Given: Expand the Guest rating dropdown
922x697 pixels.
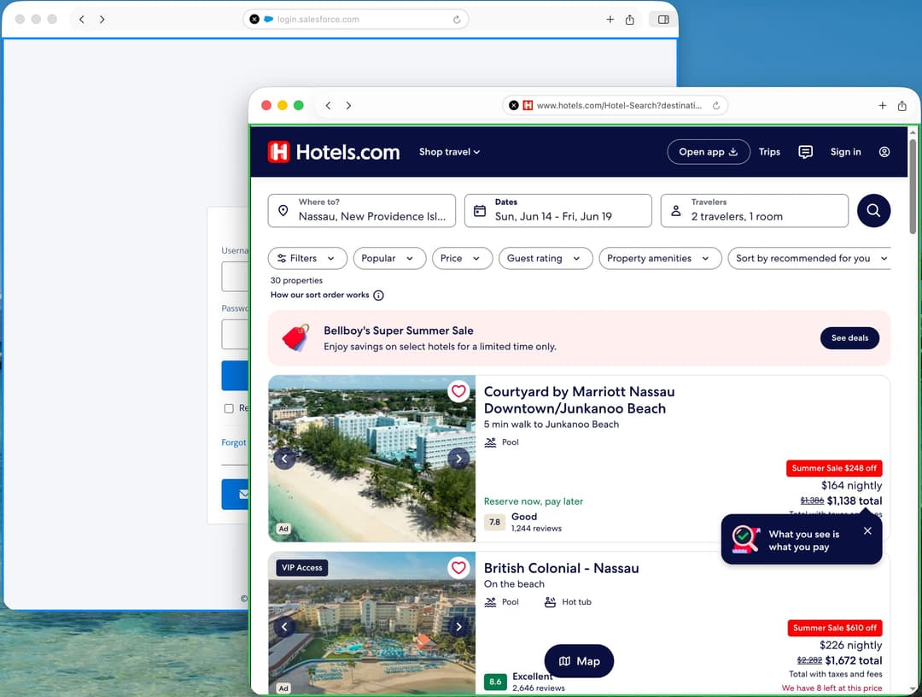Looking at the screenshot, I should pyautogui.click(x=546, y=258).
